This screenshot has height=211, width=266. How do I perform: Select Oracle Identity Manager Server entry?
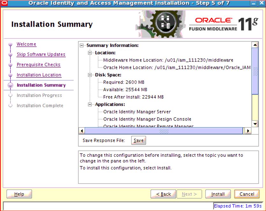pos(137,112)
